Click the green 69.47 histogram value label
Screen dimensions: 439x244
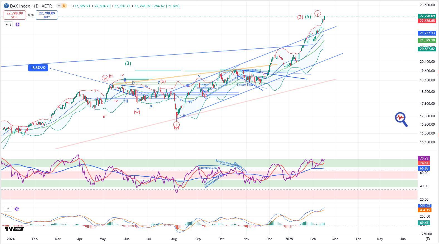click(x=424, y=223)
